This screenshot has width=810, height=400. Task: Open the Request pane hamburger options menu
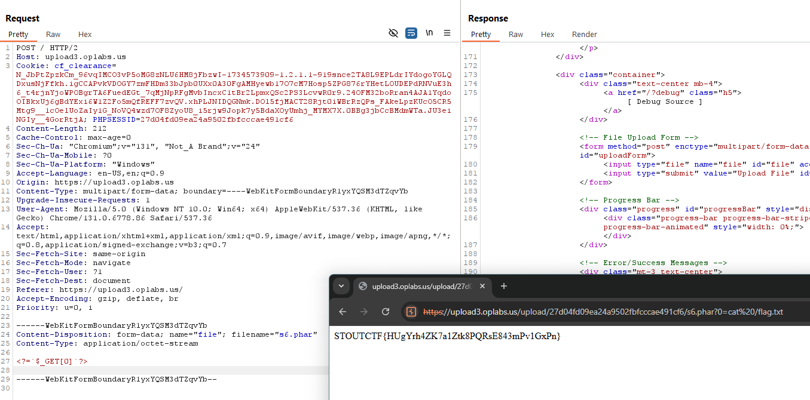pos(447,33)
